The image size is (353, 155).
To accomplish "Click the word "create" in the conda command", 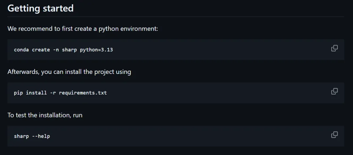I will (41, 50).
